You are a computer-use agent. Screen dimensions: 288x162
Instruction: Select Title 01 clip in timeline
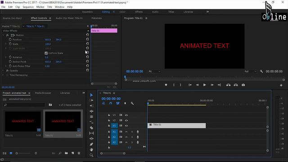[x=176, y=126]
